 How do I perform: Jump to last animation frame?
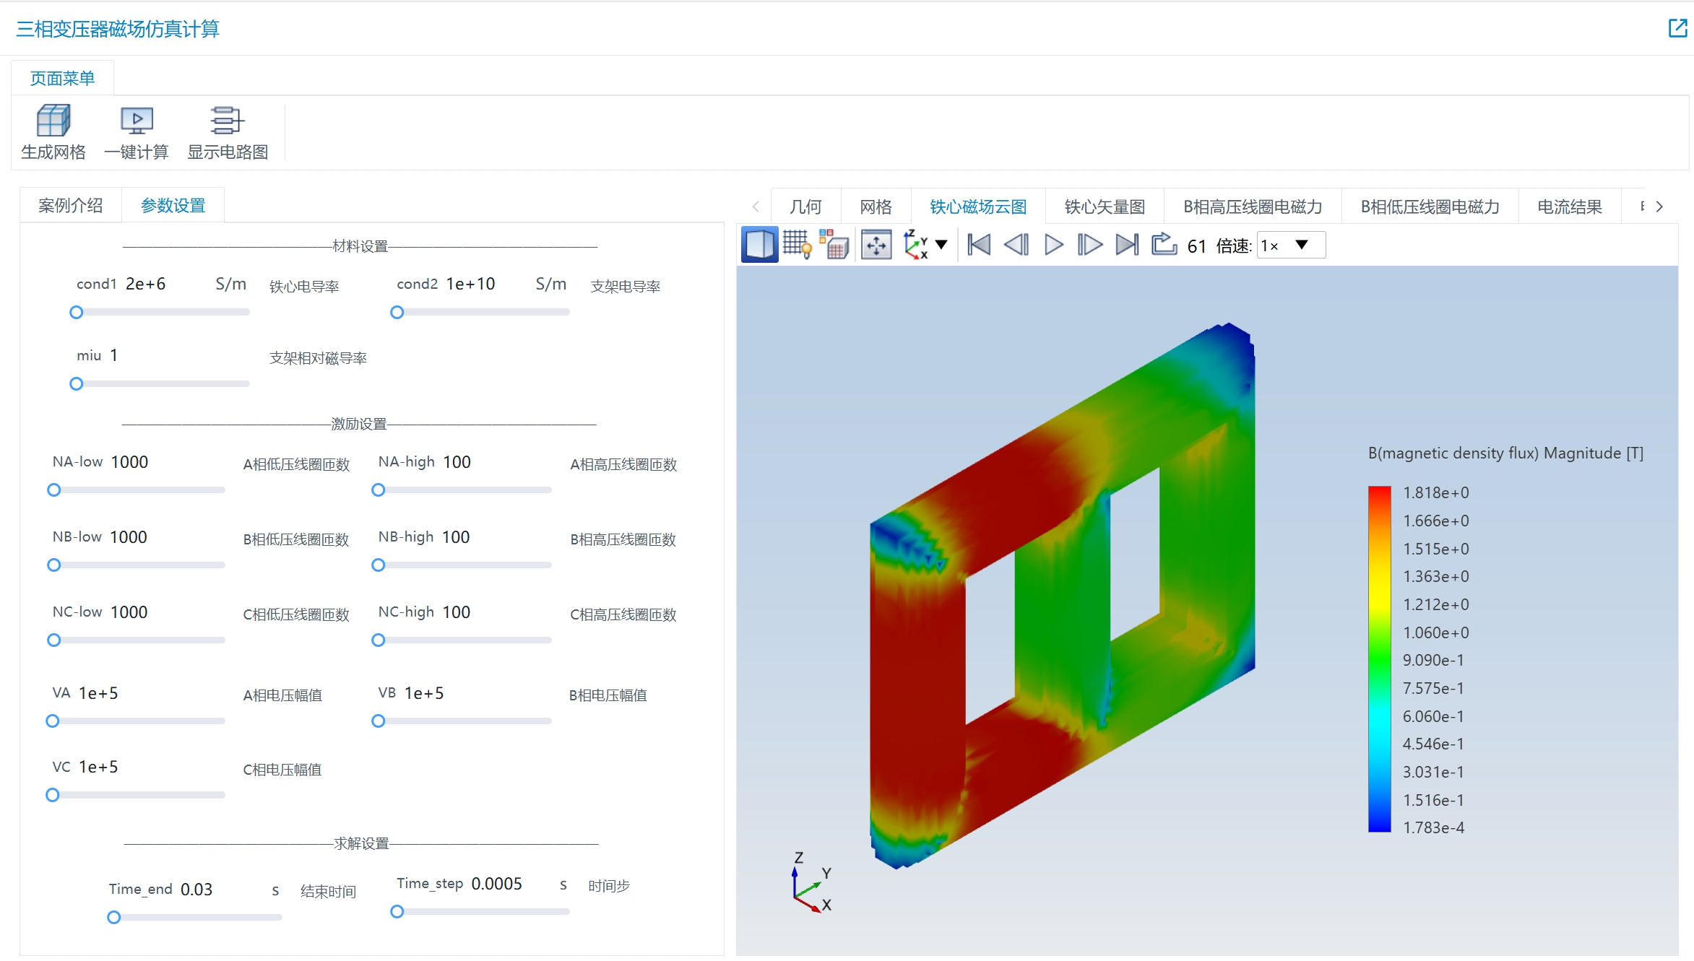pyautogui.click(x=1128, y=245)
